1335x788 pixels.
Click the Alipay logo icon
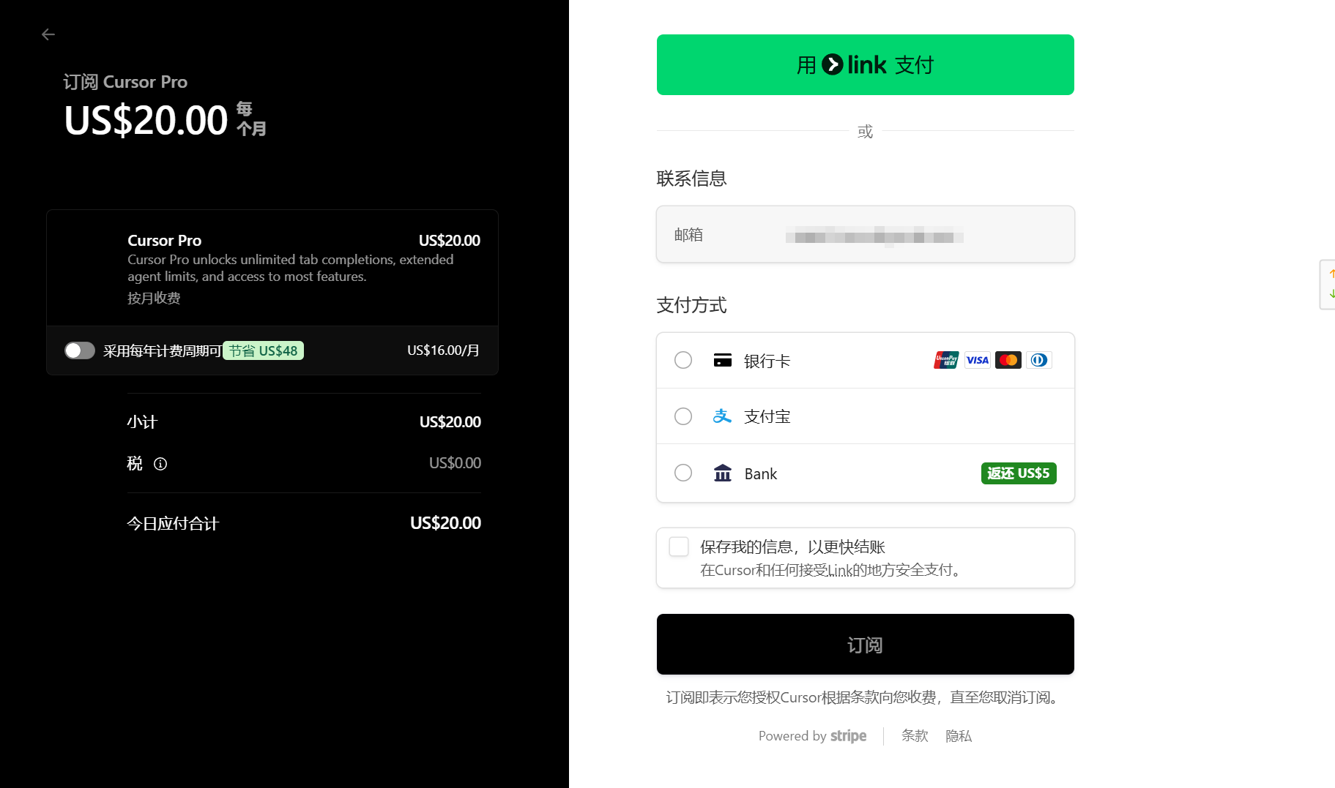(x=722, y=416)
